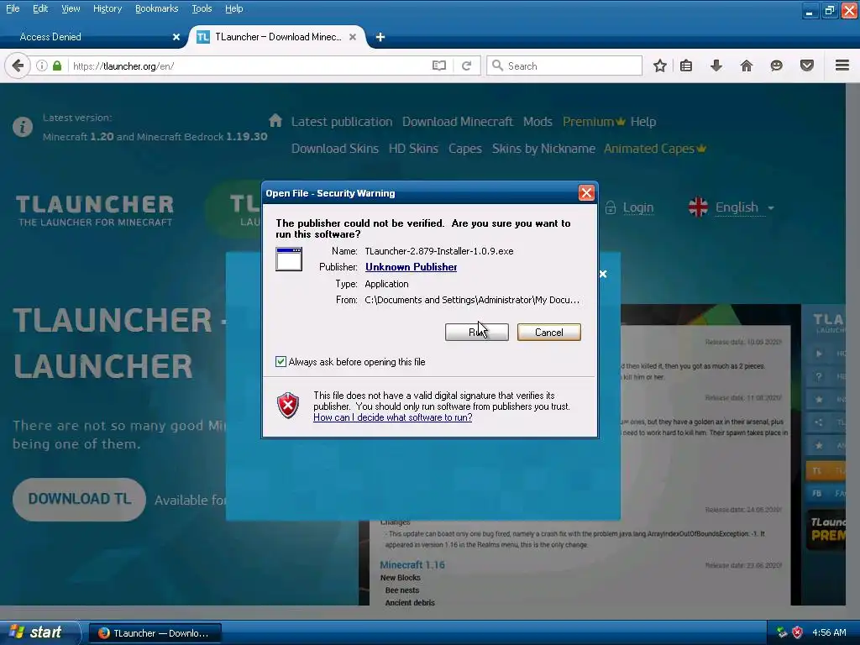Close the blue popup overlay
The width and height of the screenshot is (860, 645).
pos(603,274)
